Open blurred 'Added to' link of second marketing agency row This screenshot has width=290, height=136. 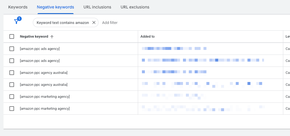tap(203, 108)
